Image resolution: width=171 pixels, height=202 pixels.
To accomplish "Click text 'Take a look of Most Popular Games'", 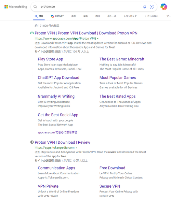I will coord(121,83).
